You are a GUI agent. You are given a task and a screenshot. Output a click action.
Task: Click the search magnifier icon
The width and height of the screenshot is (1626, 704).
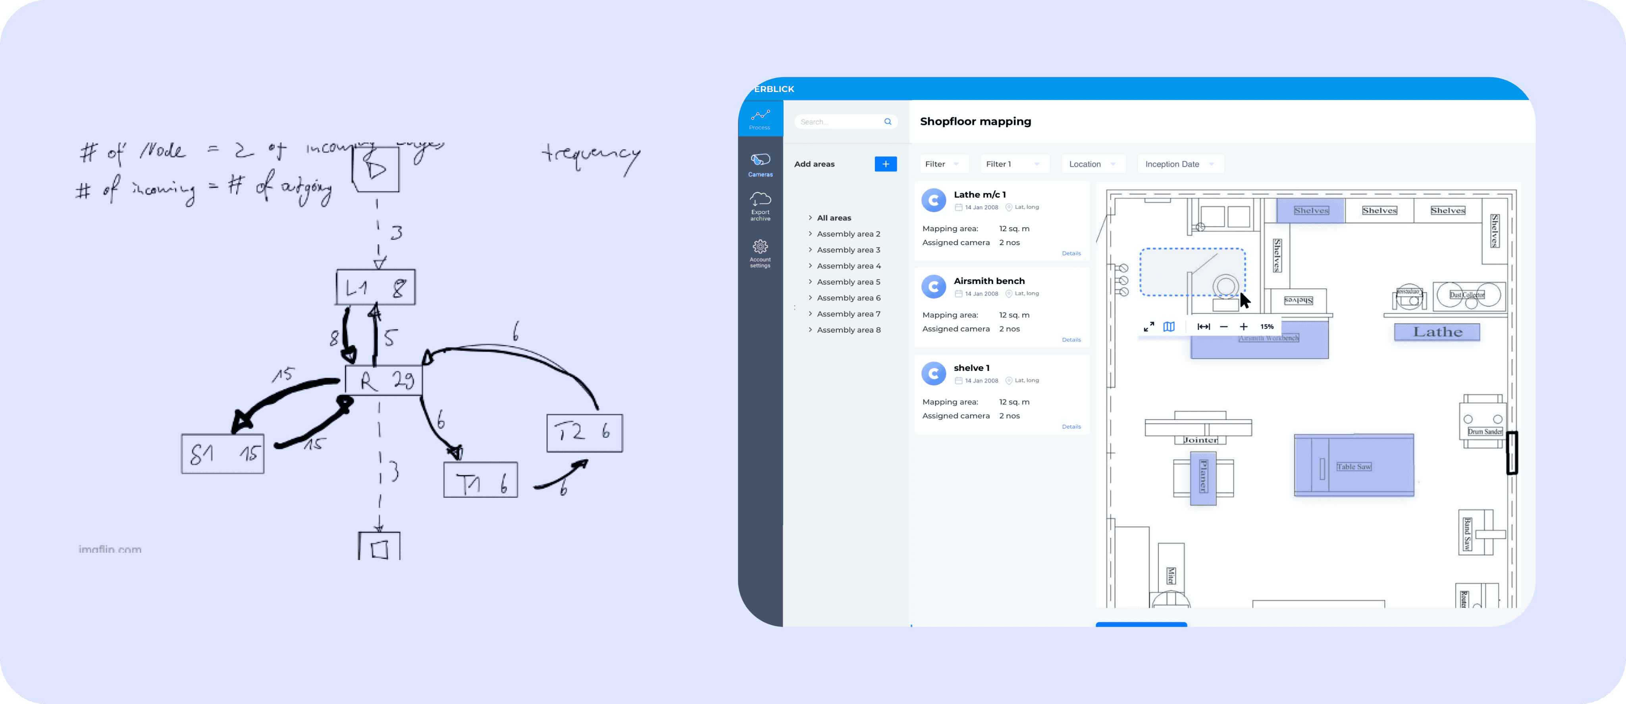888,122
